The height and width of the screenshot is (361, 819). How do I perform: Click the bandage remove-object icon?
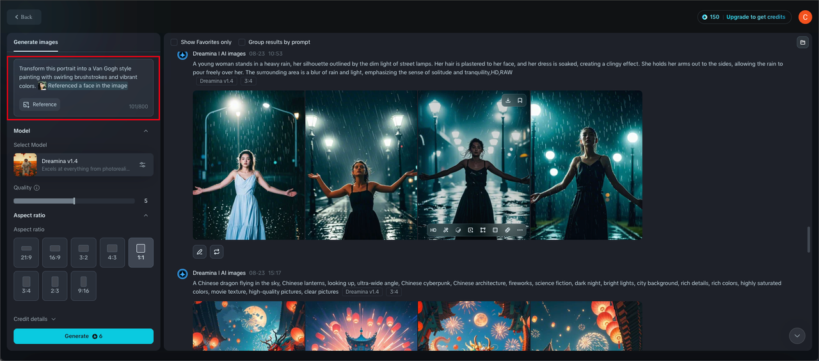pos(507,230)
